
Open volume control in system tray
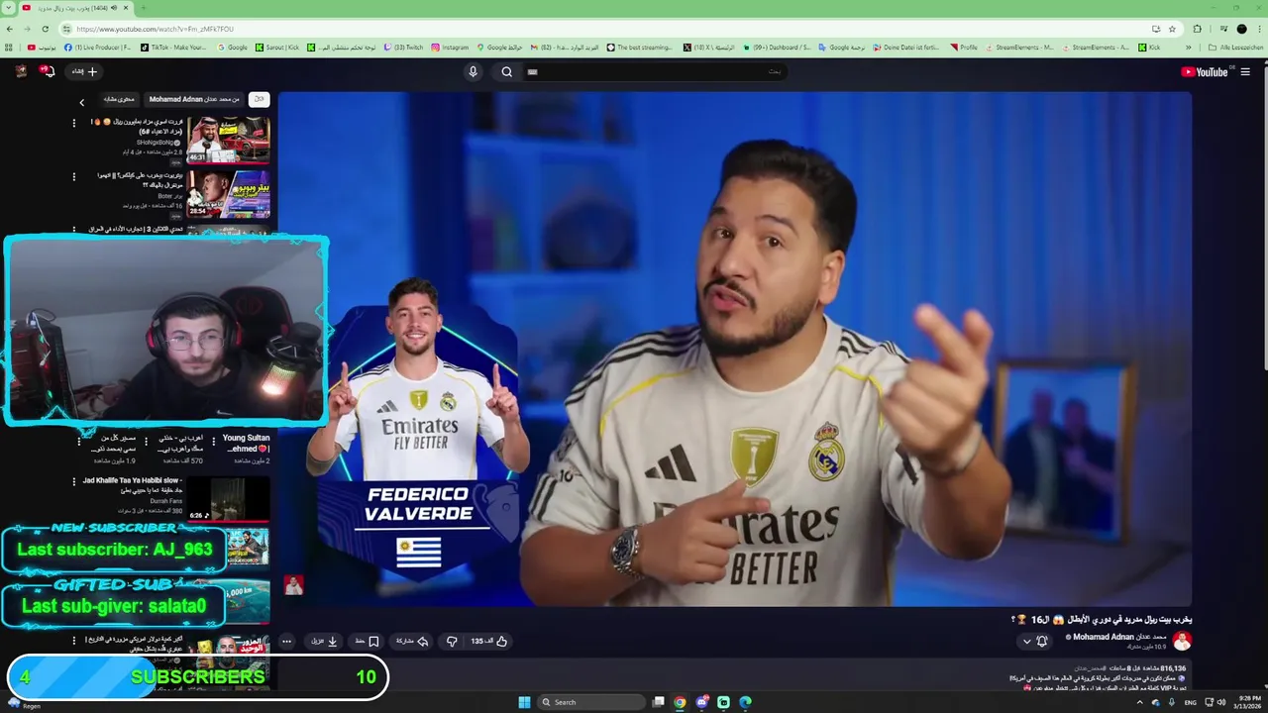(1220, 702)
